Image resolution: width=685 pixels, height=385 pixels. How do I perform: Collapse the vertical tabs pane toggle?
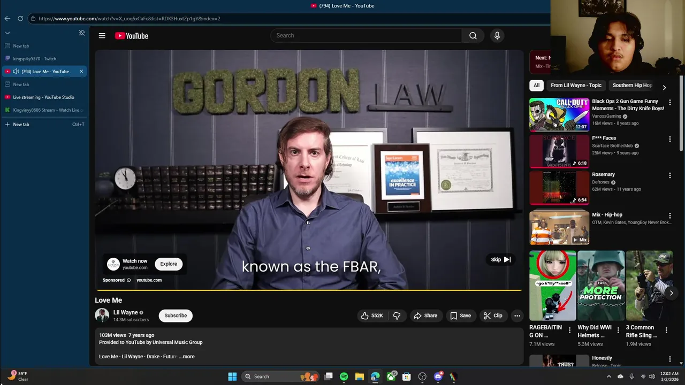coord(82,33)
